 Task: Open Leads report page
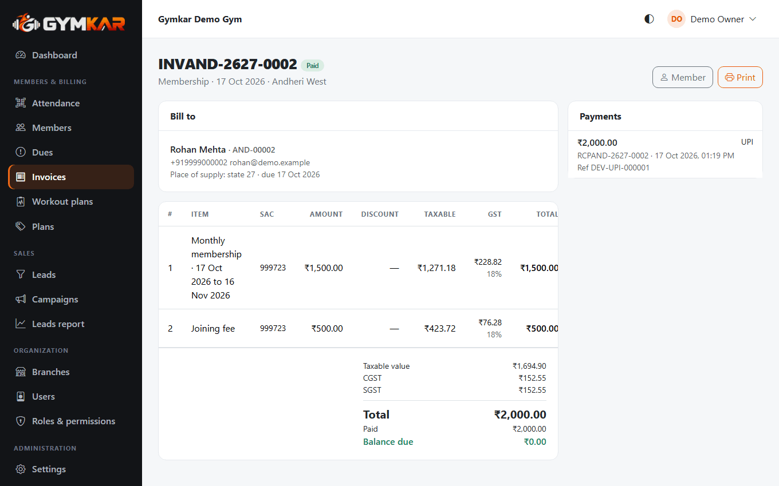click(x=71, y=324)
